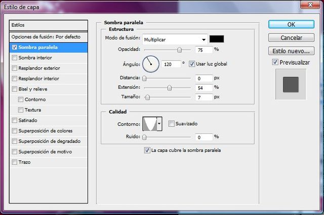Open the Trazo settings row
Viewport: 324px width, 215px height.
pyautogui.click(x=49, y=163)
